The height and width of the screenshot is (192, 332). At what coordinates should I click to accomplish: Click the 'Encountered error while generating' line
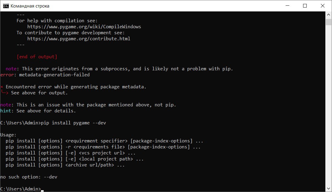pyautogui.click(x=76, y=87)
